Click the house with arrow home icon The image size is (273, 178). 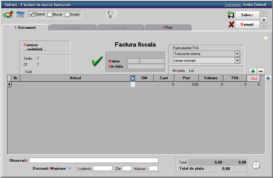(8, 15)
